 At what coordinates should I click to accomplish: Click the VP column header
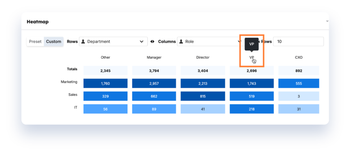pyautogui.click(x=252, y=57)
